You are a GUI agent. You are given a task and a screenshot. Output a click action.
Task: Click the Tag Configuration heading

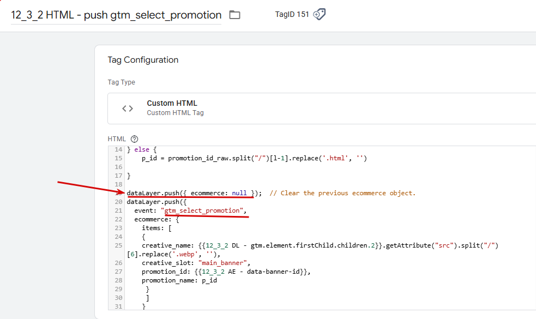click(x=143, y=60)
